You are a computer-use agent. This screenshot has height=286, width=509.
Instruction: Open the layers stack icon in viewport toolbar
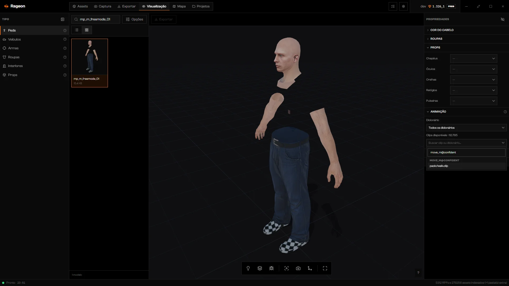pyautogui.click(x=260, y=268)
